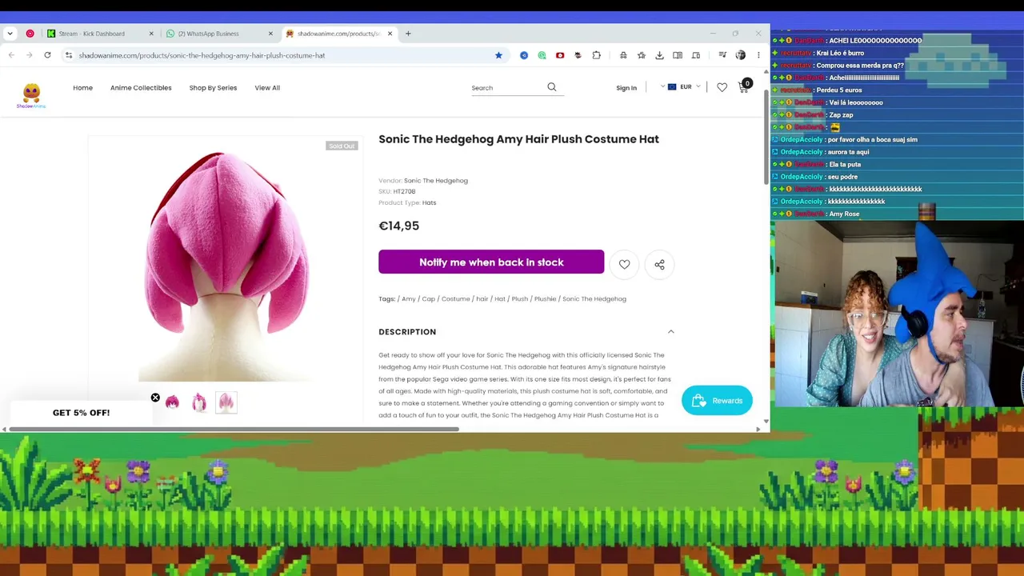Select the first product thumbnail
The width and height of the screenshot is (1024, 576).
172,402
